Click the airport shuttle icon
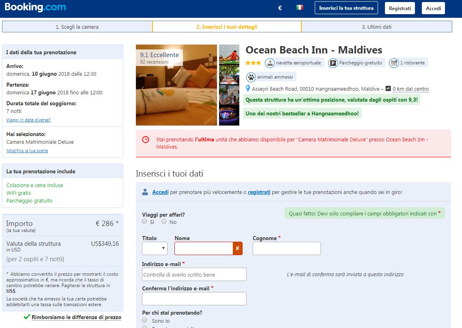The height and width of the screenshot is (328, 462). tap(270, 63)
